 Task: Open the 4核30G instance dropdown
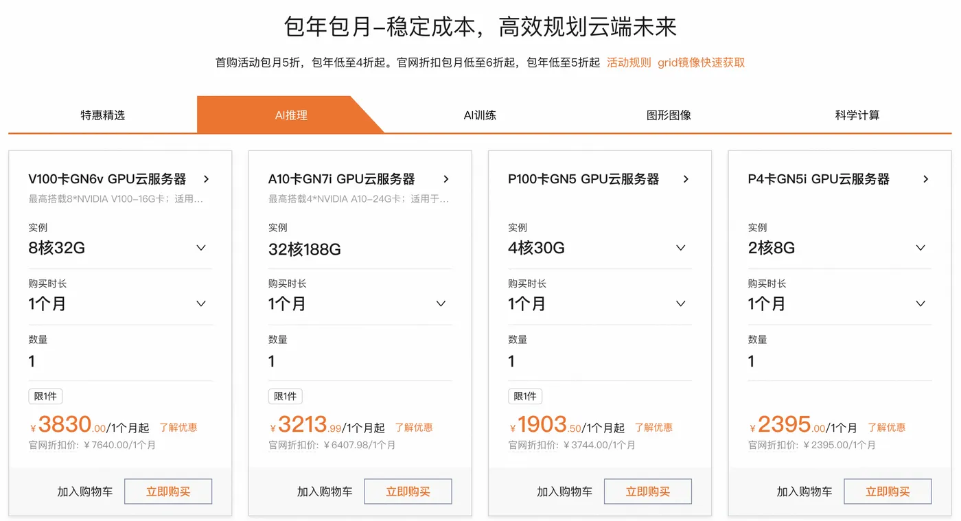tap(680, 248)
